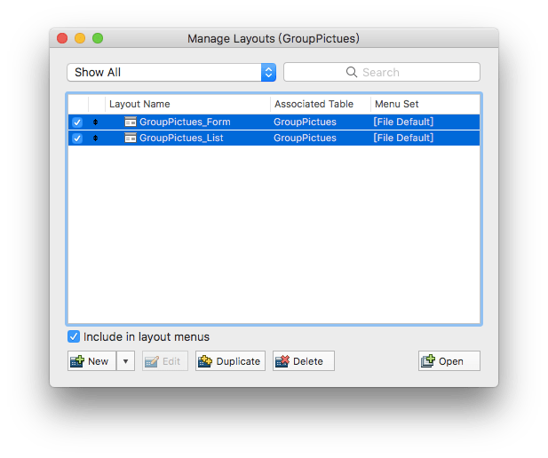Click the Menu Set column header
Screen dimensions: 548x458
click(x=397, y=104)
